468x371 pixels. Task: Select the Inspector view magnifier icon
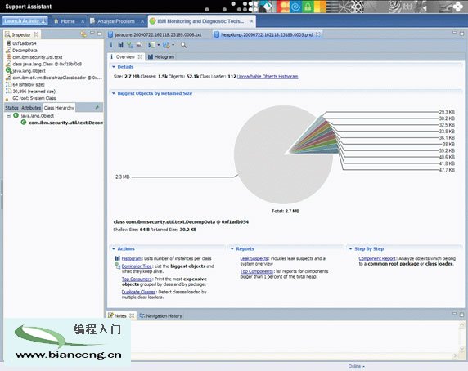[7, 34]
